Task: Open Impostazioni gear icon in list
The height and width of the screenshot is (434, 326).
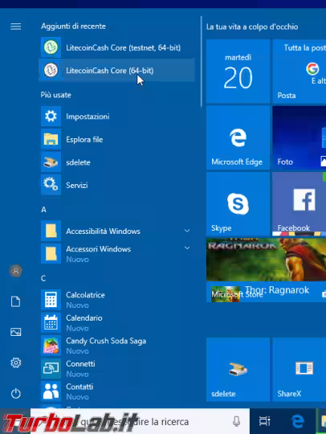Action: point(51,117)
